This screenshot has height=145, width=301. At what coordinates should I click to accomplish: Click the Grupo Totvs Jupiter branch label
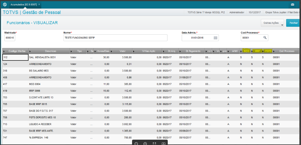click(282, 12)
